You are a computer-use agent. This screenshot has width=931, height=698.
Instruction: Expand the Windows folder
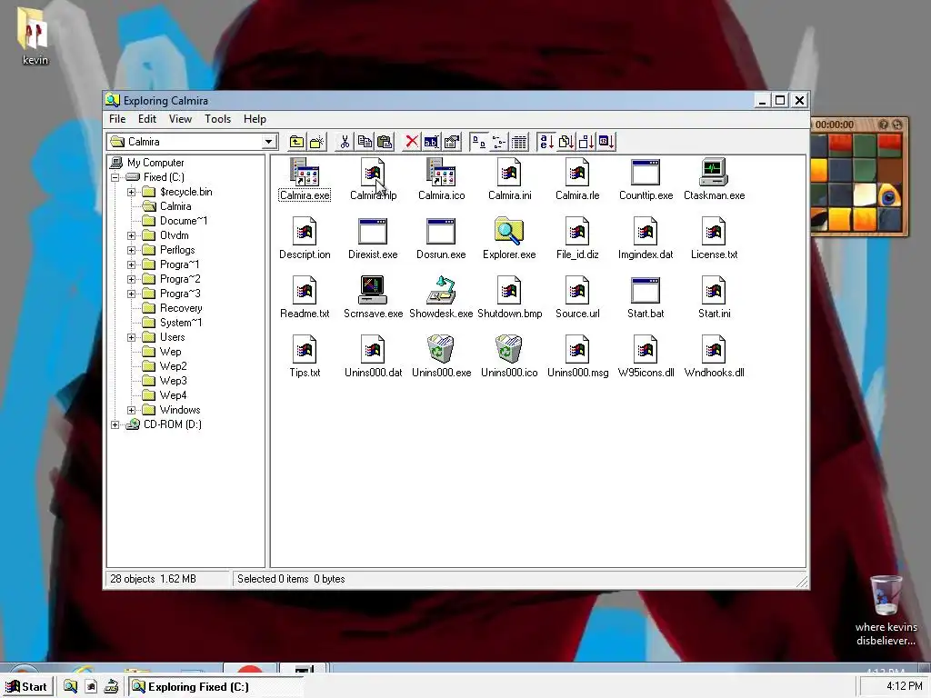[x=131, y=410]
